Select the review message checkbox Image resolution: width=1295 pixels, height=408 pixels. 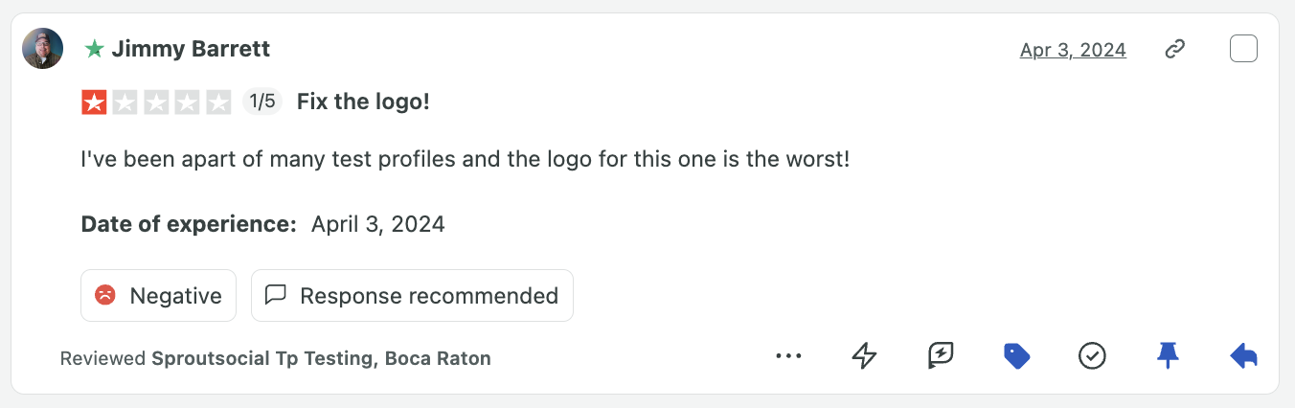(x=1243, y=49)
